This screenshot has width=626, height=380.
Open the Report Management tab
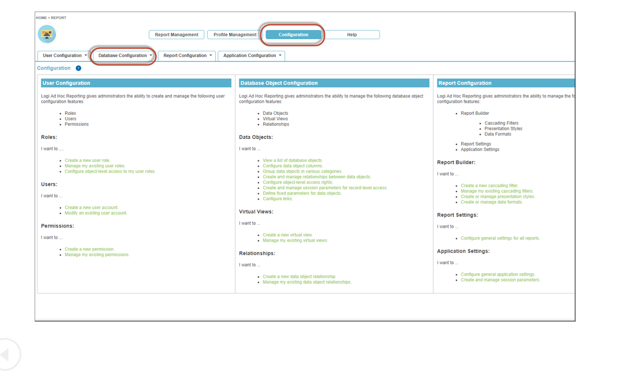177,35
